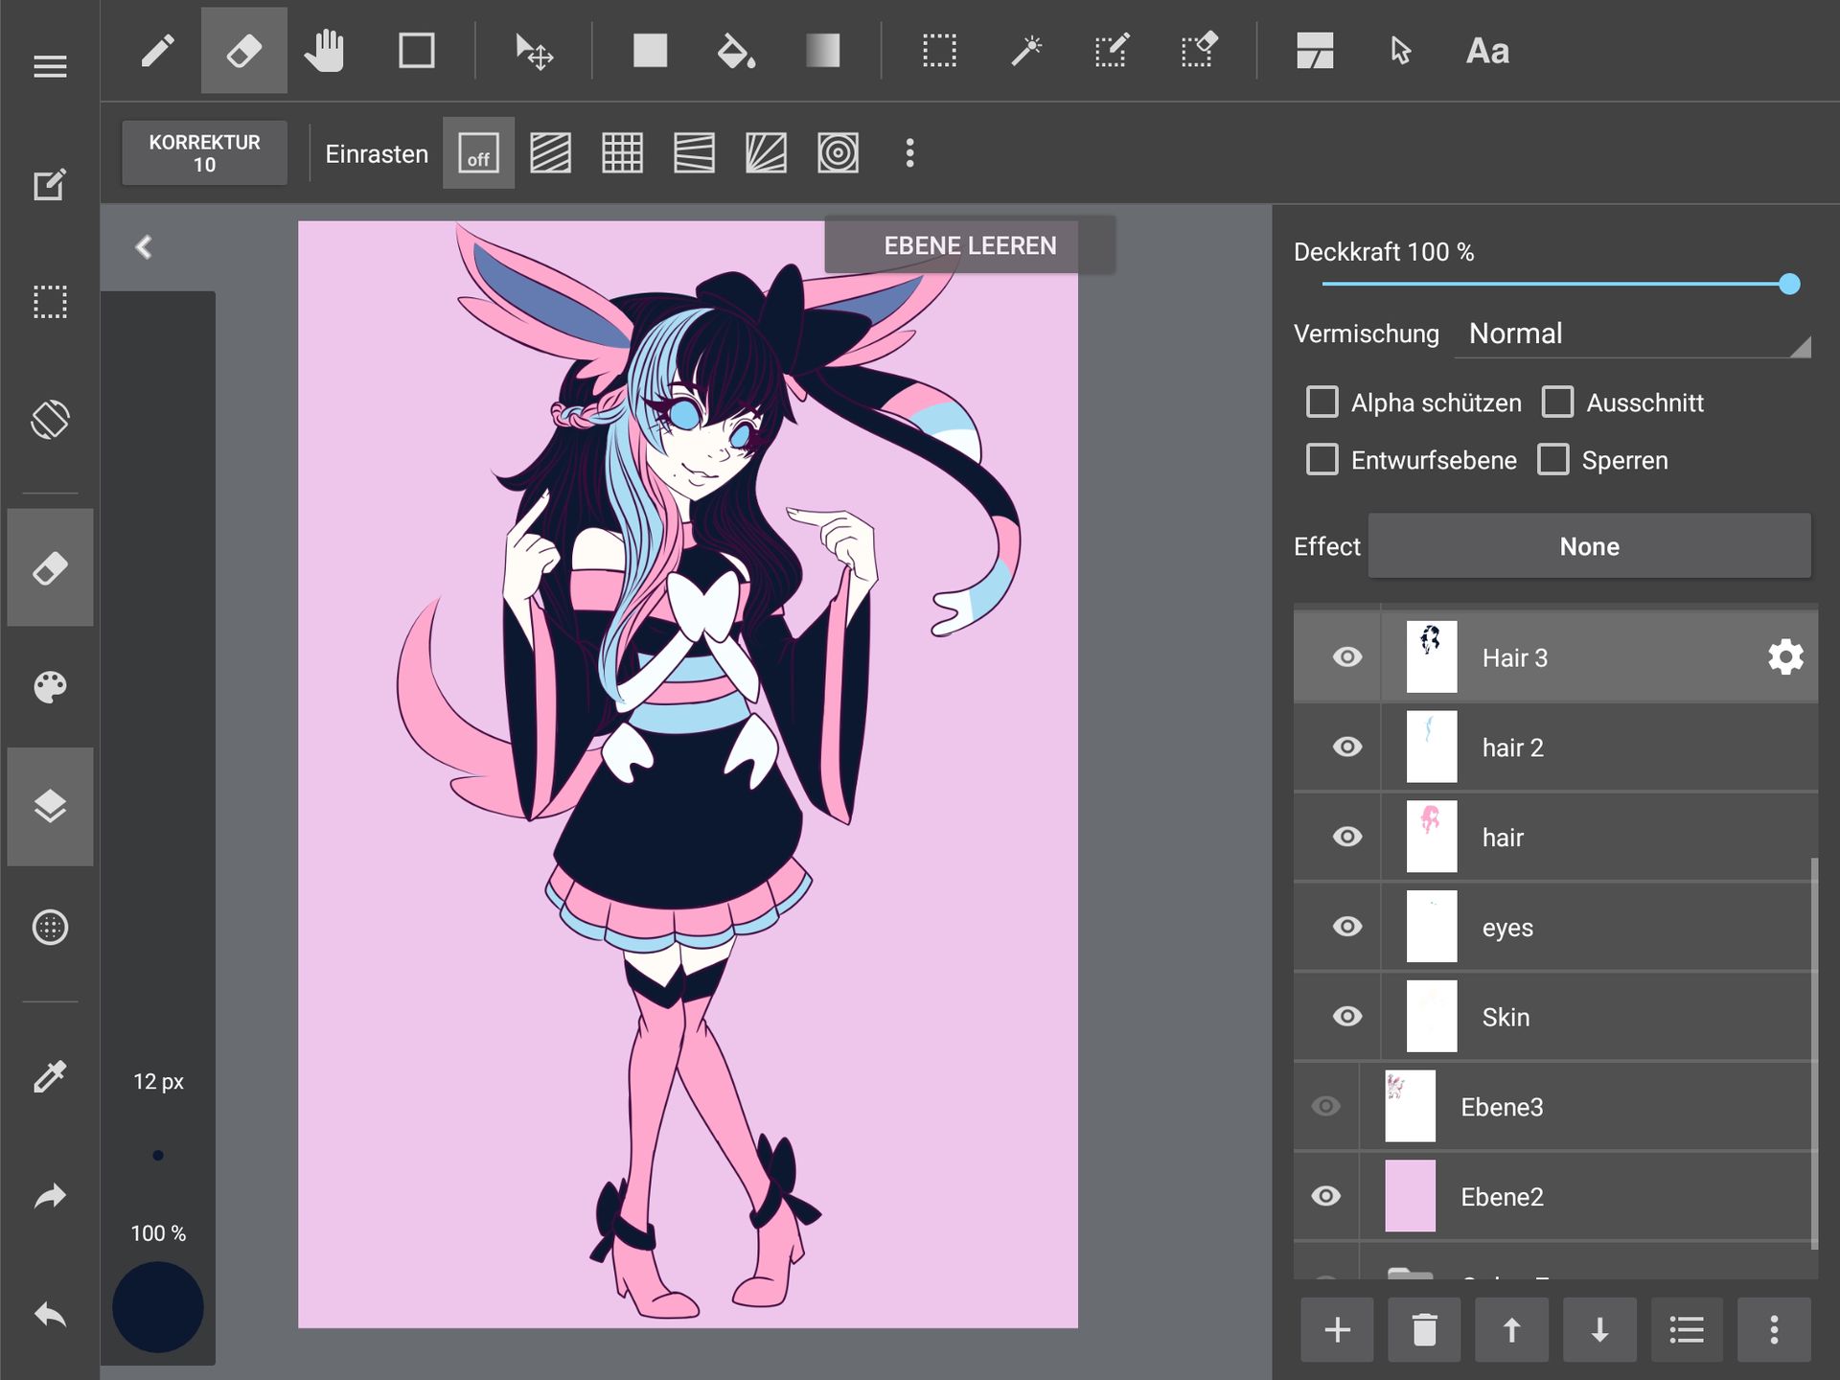Select the Selection Eraser tool

pos(1198,51)
